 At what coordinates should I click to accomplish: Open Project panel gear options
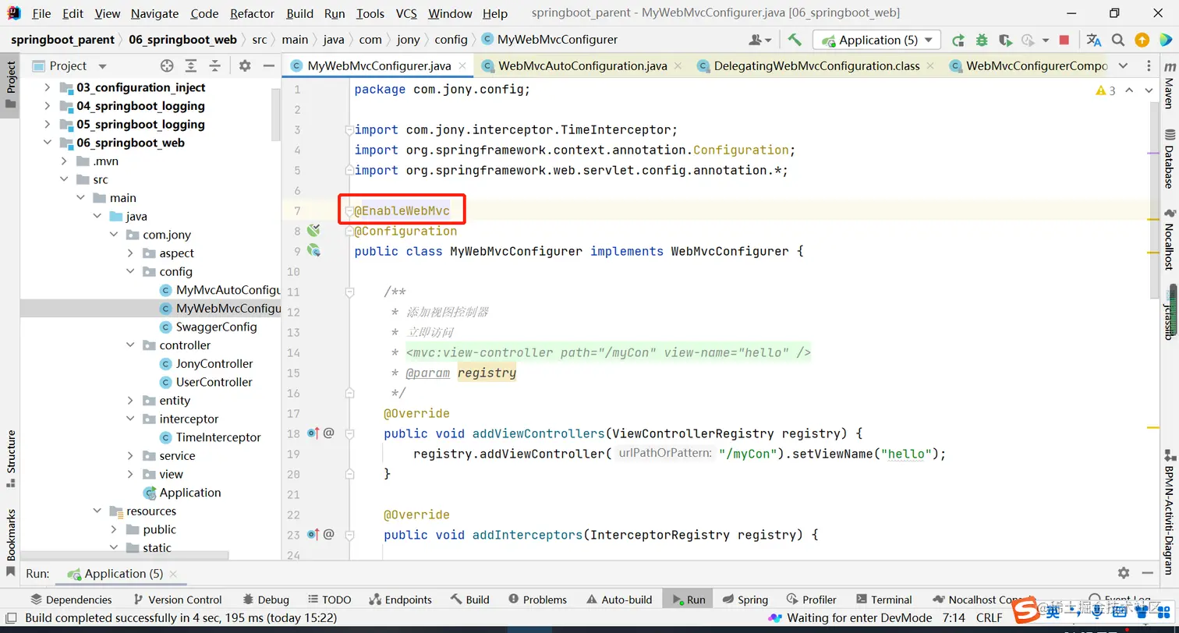pyautogui.click(x=245, y=65)
